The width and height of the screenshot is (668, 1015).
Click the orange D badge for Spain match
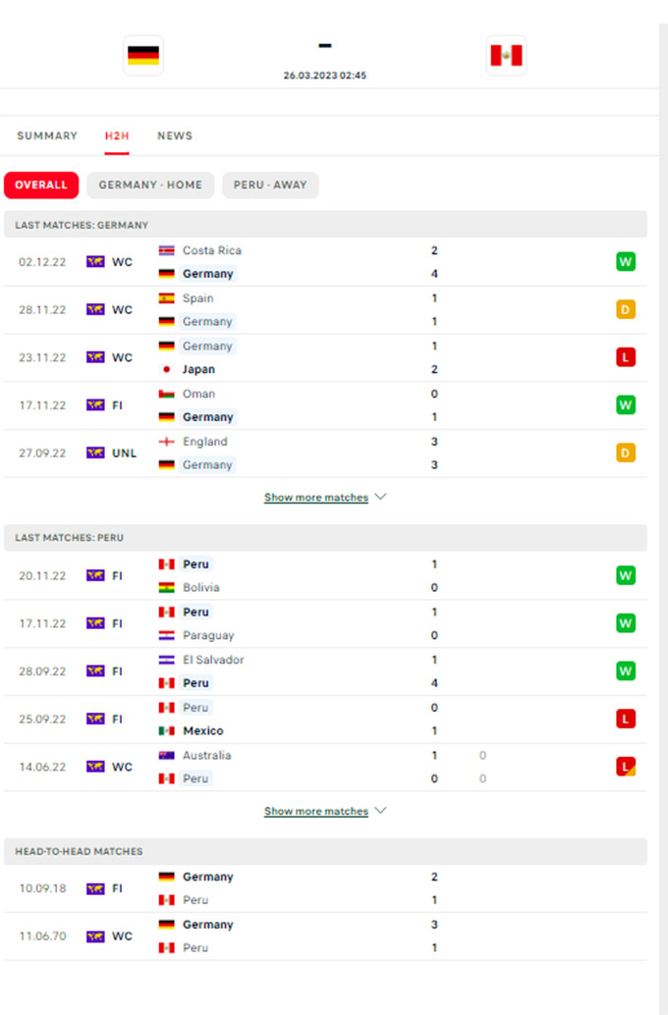(625, 309)
